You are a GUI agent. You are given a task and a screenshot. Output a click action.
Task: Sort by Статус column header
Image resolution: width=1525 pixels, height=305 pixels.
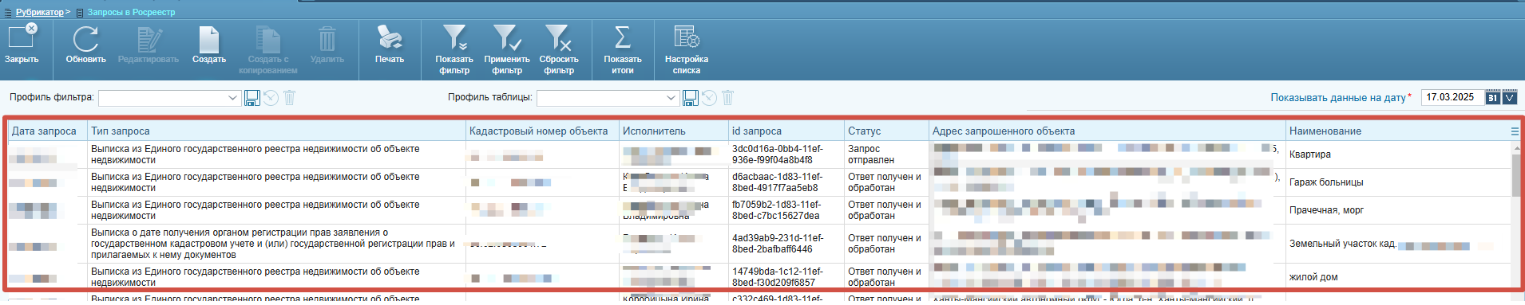[x=886, y=131]
